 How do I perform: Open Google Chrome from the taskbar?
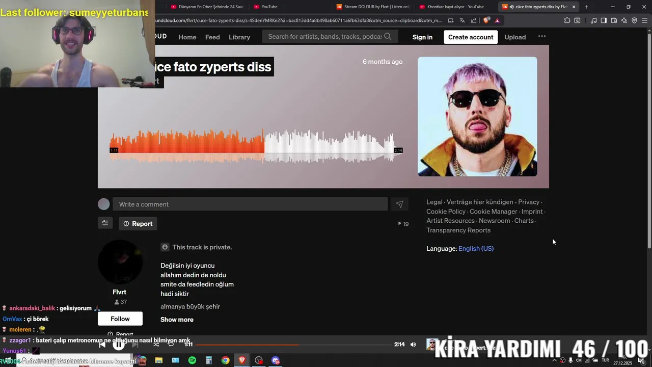tap(225, 360)
